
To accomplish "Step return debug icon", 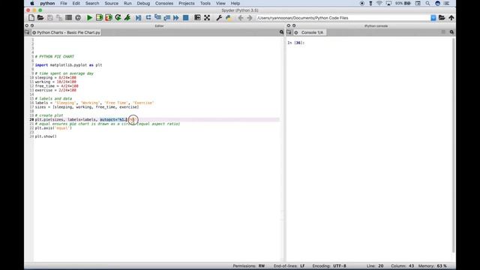I will point(166,18).
